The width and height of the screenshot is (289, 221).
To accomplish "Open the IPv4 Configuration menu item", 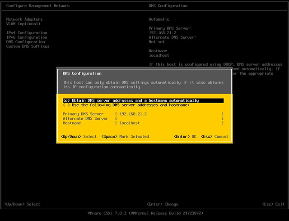I will (27, 33).
